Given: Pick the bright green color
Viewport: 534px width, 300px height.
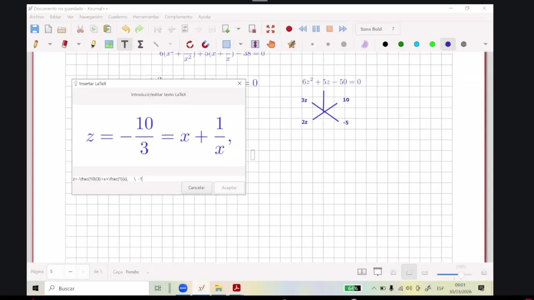Looking at the screenshot, I should 432,44.
